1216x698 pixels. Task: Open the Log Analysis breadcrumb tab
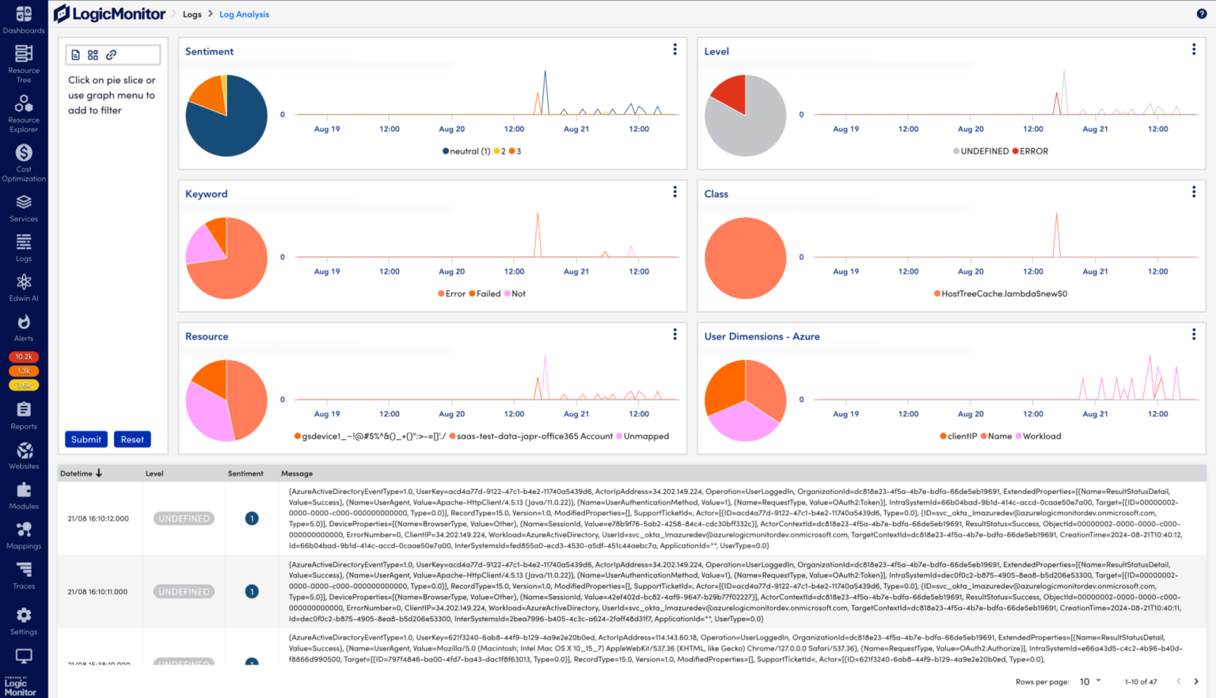(x=244, y=13)
